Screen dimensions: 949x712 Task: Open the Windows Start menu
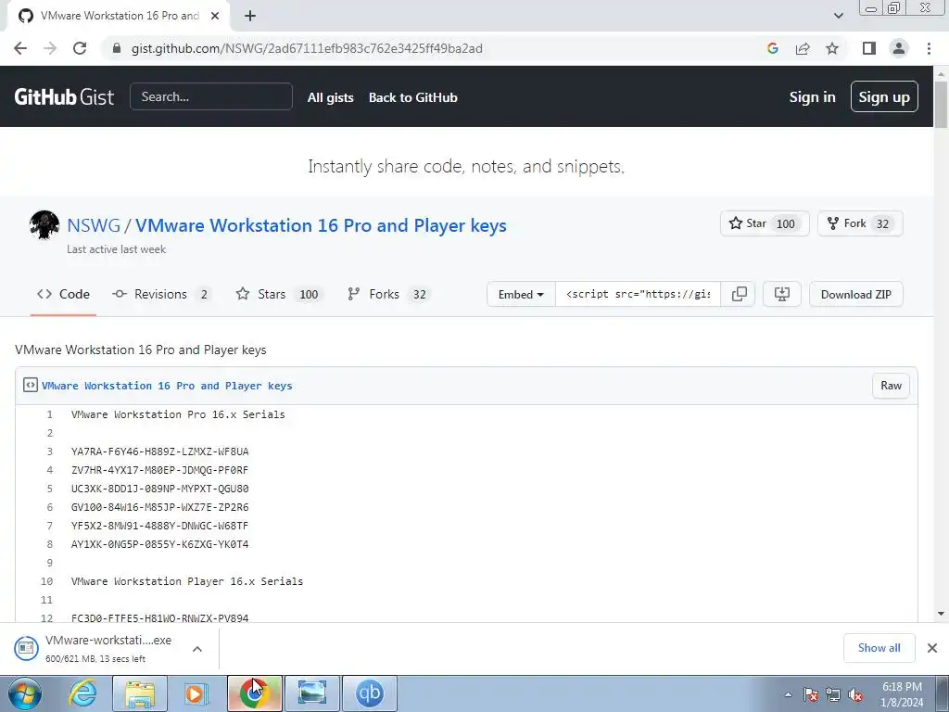[x=25, y=693]
